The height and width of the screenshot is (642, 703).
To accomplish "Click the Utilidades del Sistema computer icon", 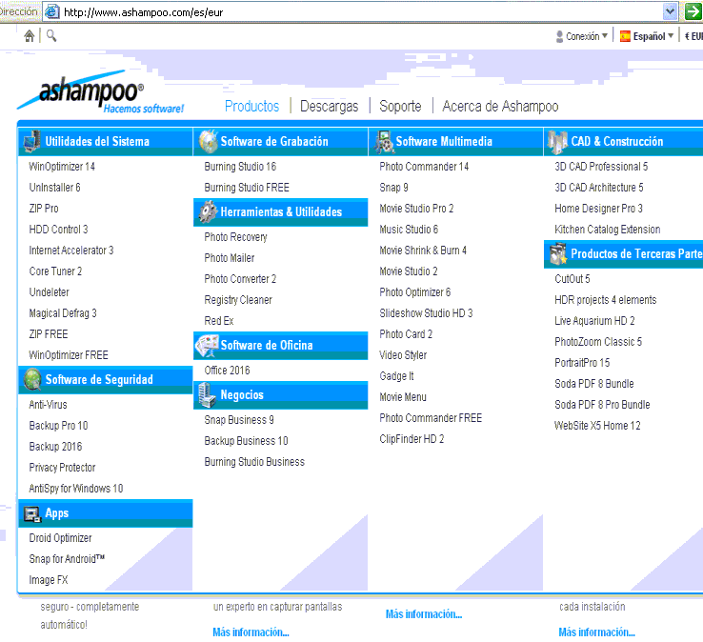I will point(31,141).
